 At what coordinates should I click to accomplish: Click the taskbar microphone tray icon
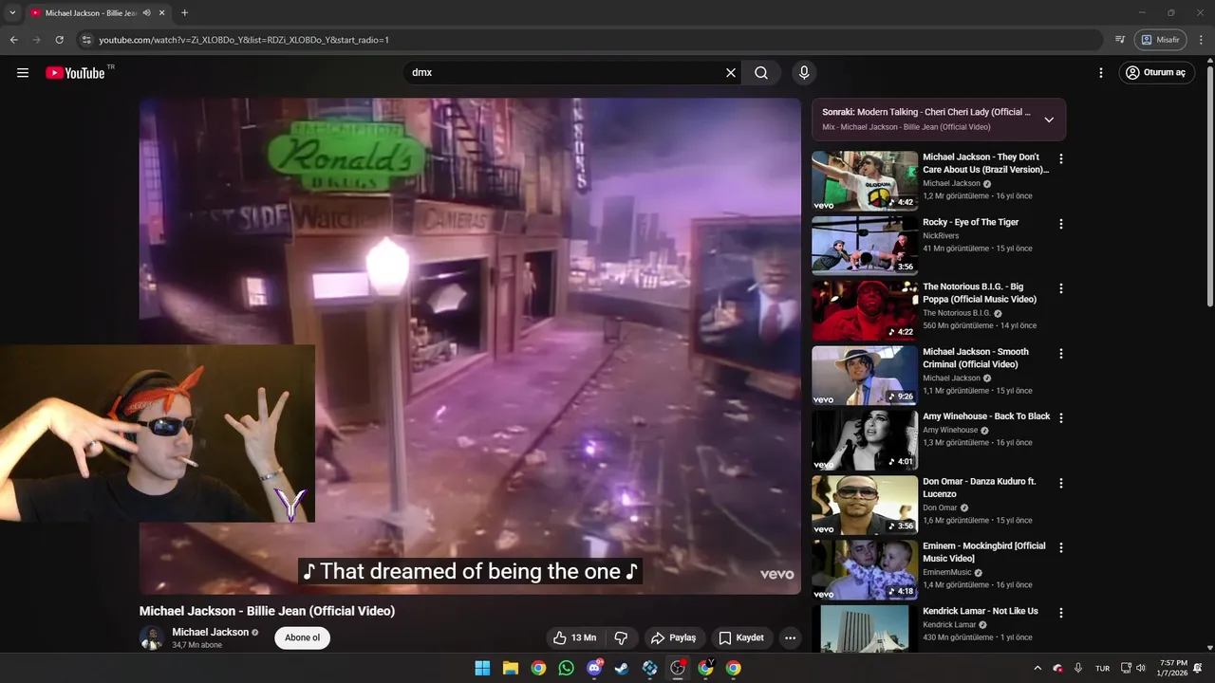click(x=1078, y=668)
